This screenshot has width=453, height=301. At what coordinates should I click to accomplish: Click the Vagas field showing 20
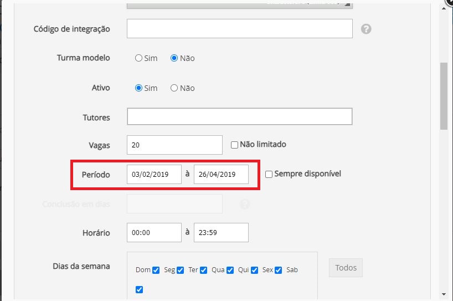click(x=174, y=145)
